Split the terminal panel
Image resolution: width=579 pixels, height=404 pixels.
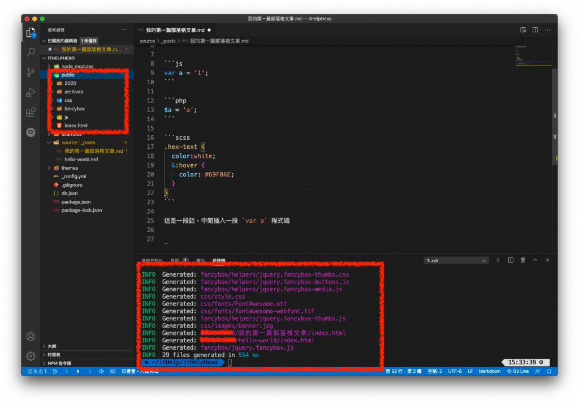tap(511, 260)
